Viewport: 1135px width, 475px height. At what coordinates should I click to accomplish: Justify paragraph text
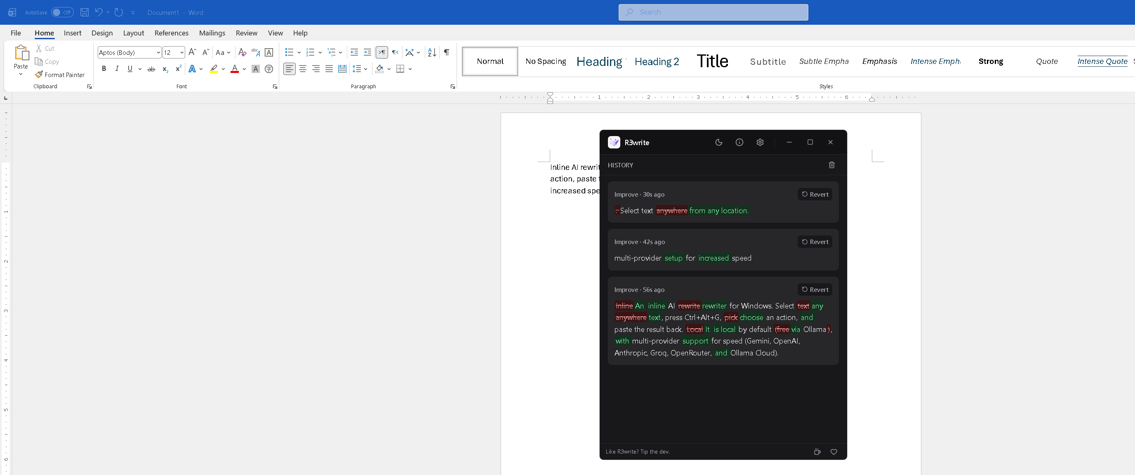click(x=329, y=69)
